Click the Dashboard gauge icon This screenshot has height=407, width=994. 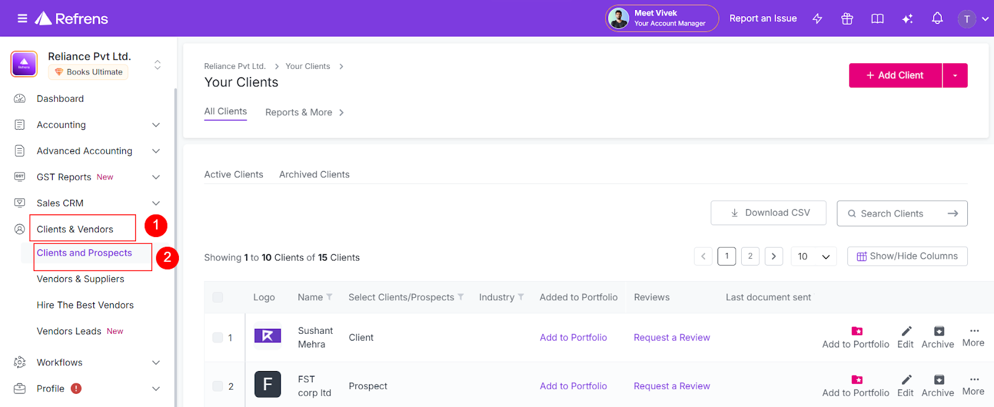(20, 99)
